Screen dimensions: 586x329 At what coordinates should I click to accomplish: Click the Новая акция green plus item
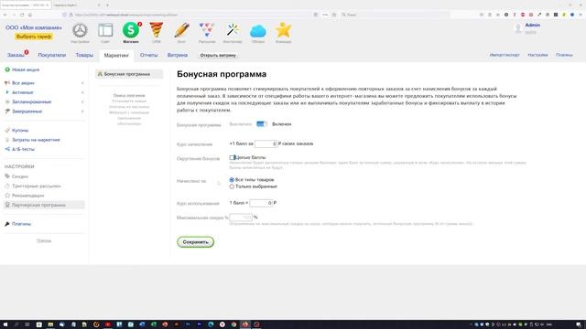click(22, 69)
